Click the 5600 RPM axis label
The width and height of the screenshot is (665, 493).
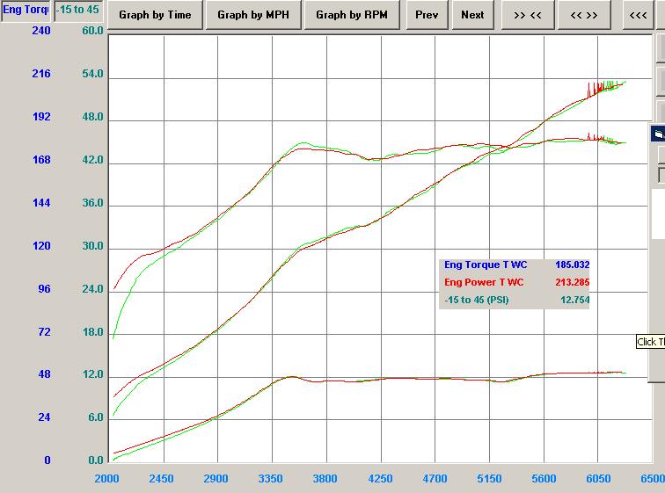tap(544, 479)
